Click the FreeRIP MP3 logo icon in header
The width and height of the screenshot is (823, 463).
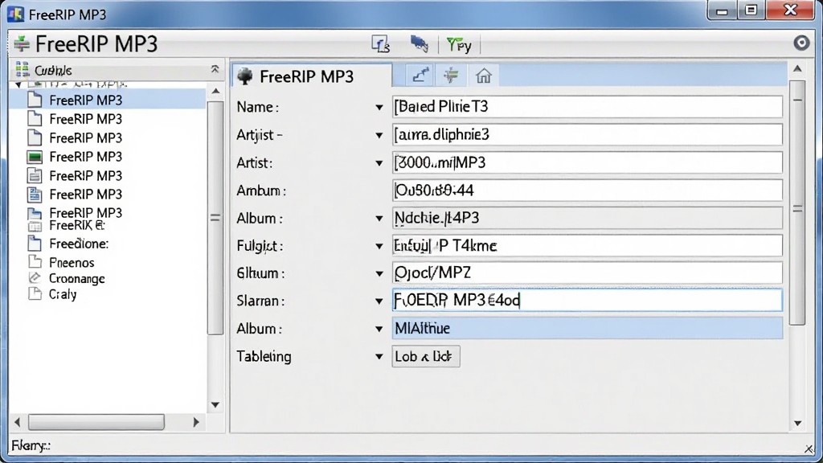click(22, 43)
